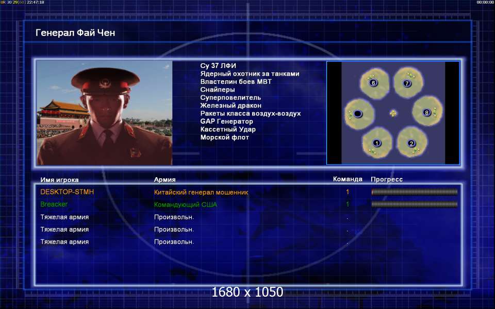The image size is (495, 309).
Task: Select player name Breacker
Action: tap(54, 204)
